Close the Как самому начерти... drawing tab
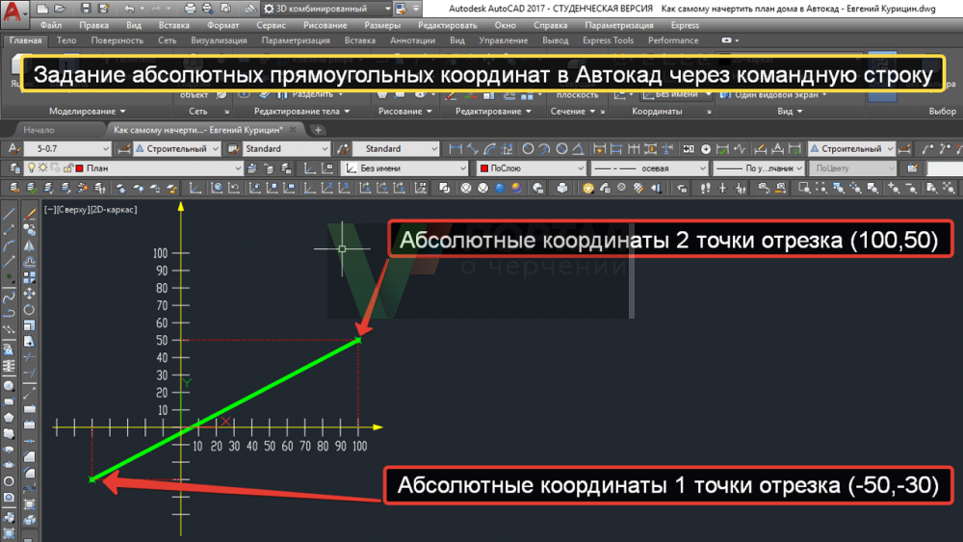The width and height of the screenshot is (963, 542). click(293, 130)
